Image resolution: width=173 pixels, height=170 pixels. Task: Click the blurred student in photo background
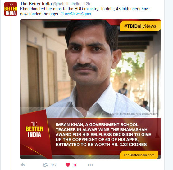pyautogui.click(x=124, y=90)
